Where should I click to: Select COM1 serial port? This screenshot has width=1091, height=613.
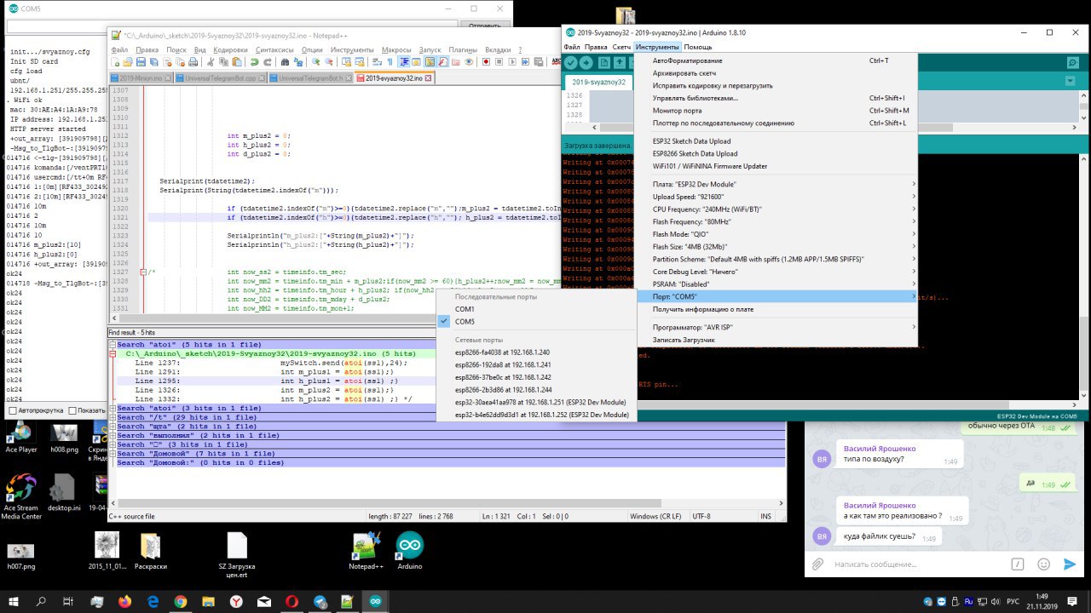465,309
